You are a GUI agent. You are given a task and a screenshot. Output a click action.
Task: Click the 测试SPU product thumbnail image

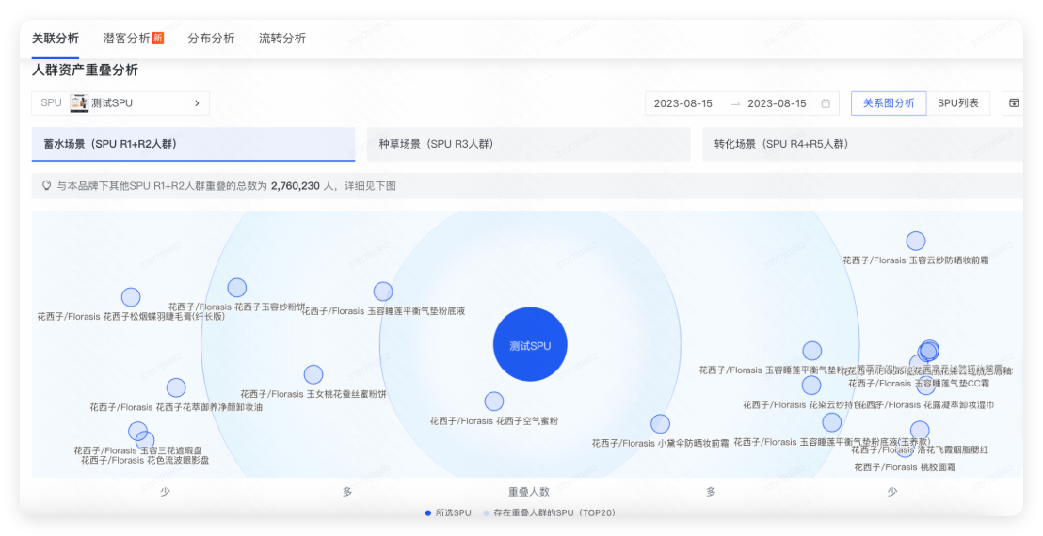coord(79,102)
